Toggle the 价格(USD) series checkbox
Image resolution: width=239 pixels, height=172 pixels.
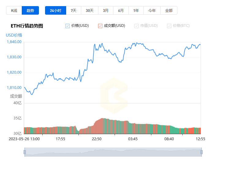pyautogui.click(x=67, y=26)
